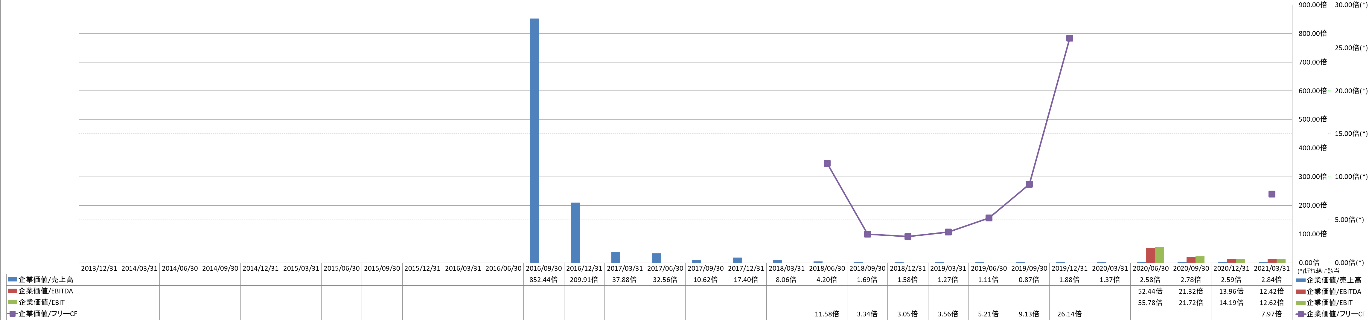Image resolution: width=1369 pixels, height=320 pixels.
Task: Select the red EBITDA bar at 2020/06/30
Action: pos(1150,255)
